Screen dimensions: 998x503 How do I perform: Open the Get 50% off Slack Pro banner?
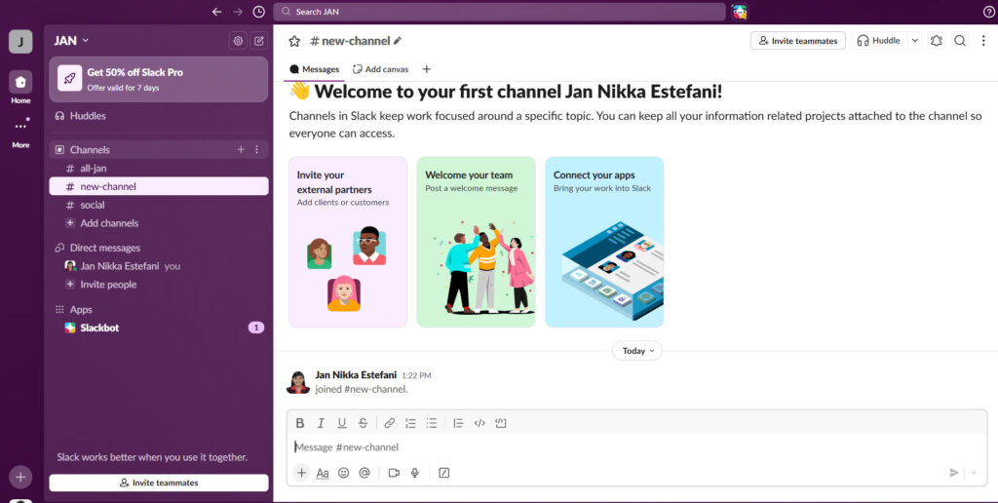pos(159,79)
